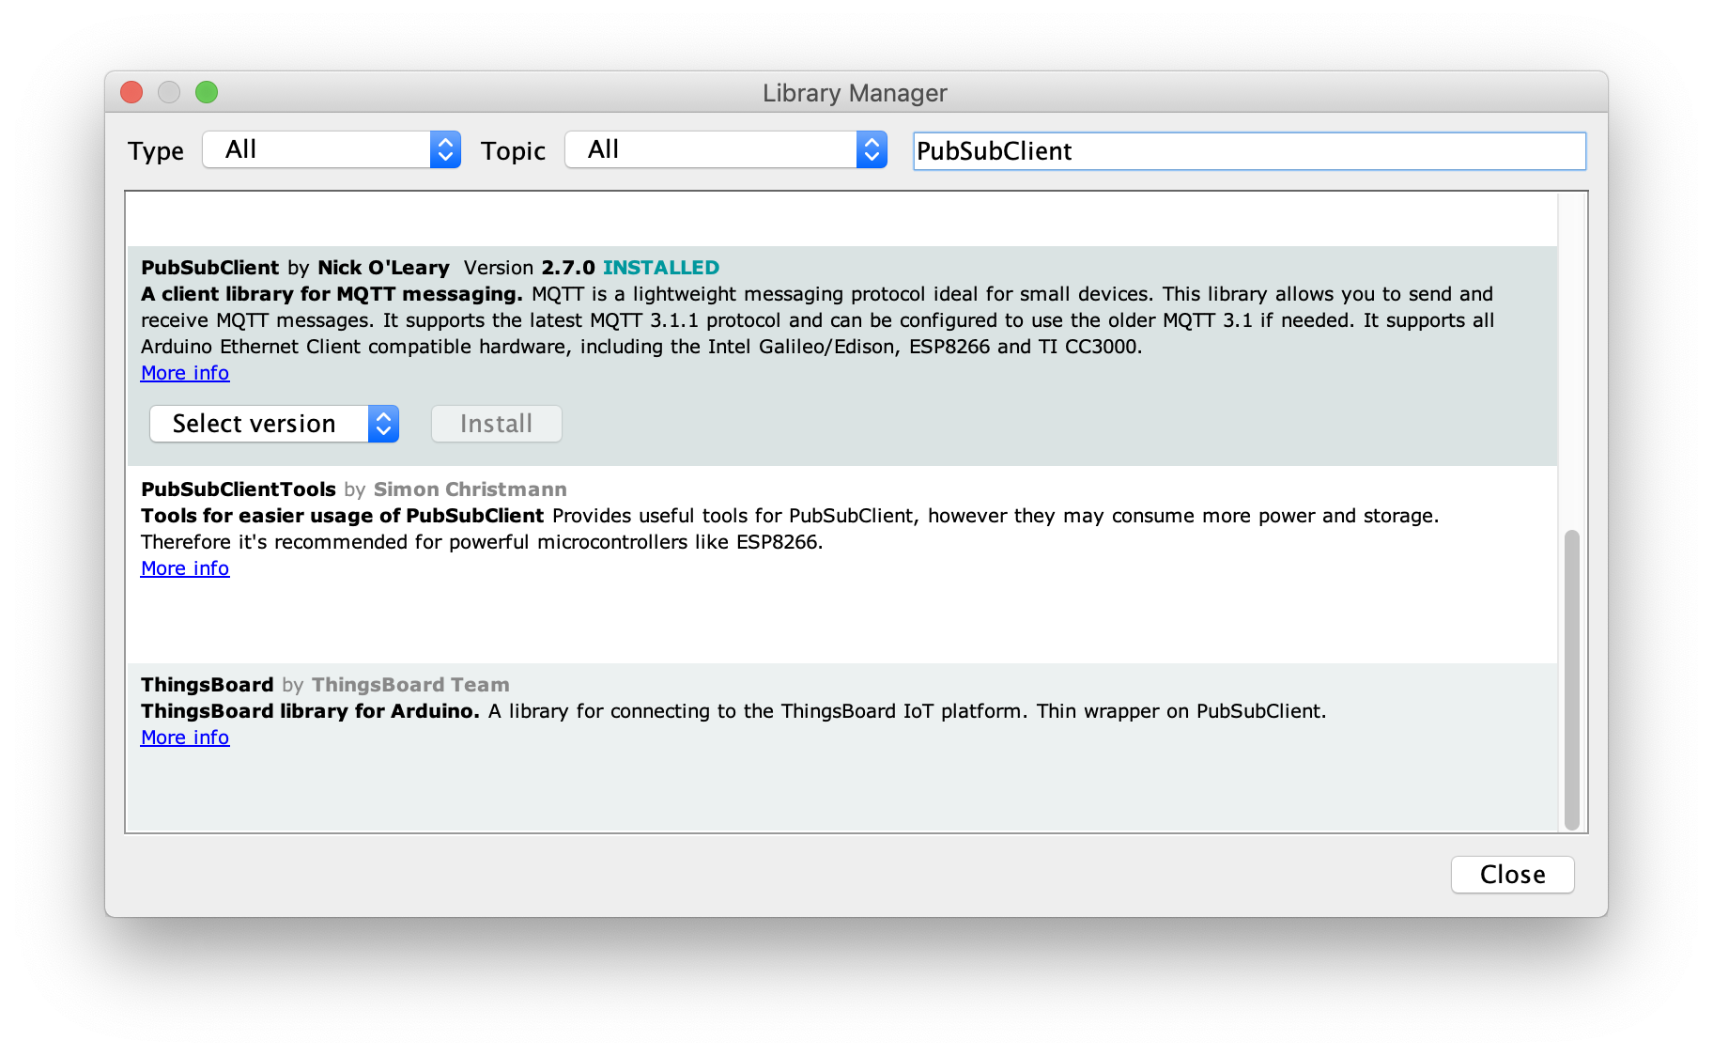Open More info for PubSubClient library
The height and width of the screenshot is (1056, 1713).
(184, 373)
